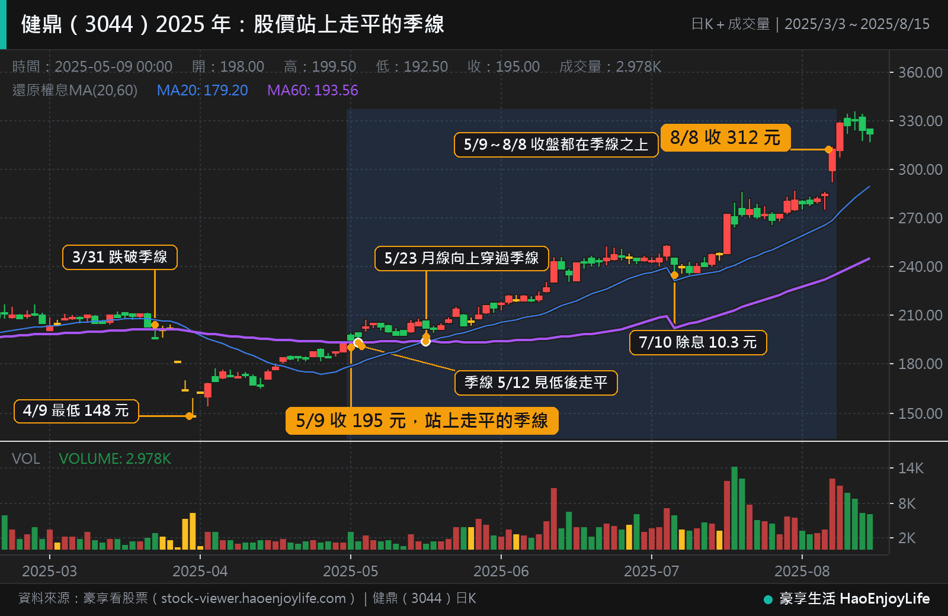
Task: Click the 5/9～8/8 收盤都在季線之上 label
Action: point(556,145)
